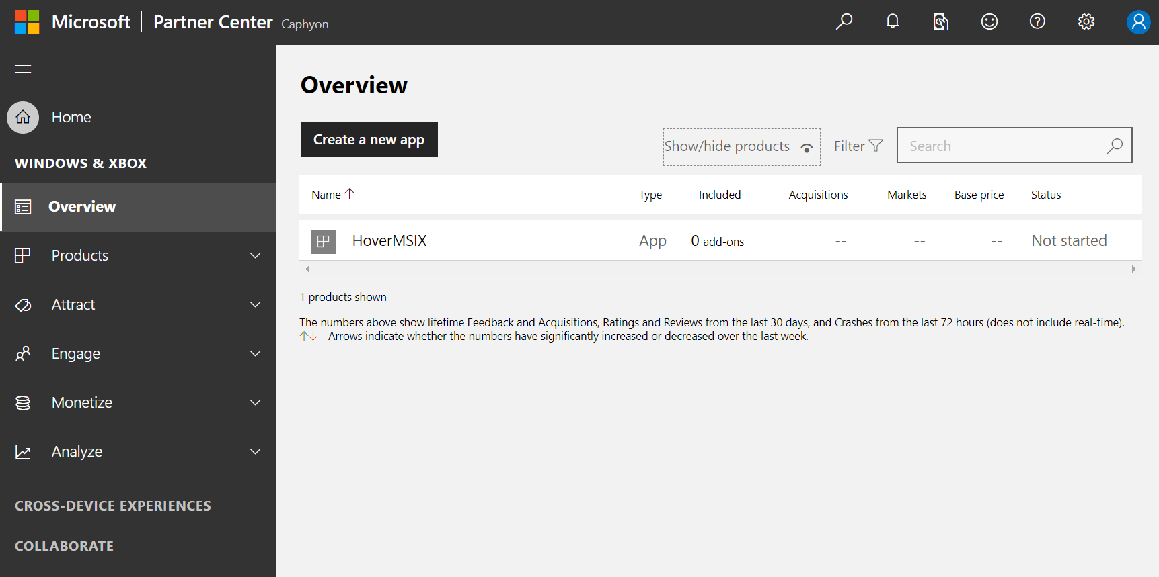Open the document search icon in header
This screenshot has height=577, width=1159.
tap(940, 22)
